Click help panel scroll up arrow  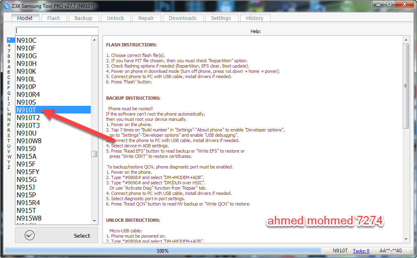pyautogui.click(x=406, y=40)
